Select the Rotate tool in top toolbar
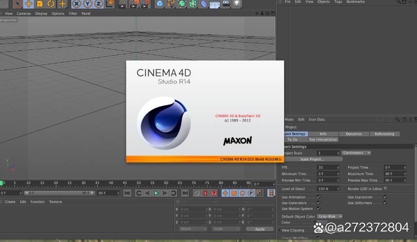The height and width of the screenshot is (242, 417). [51, 4]
